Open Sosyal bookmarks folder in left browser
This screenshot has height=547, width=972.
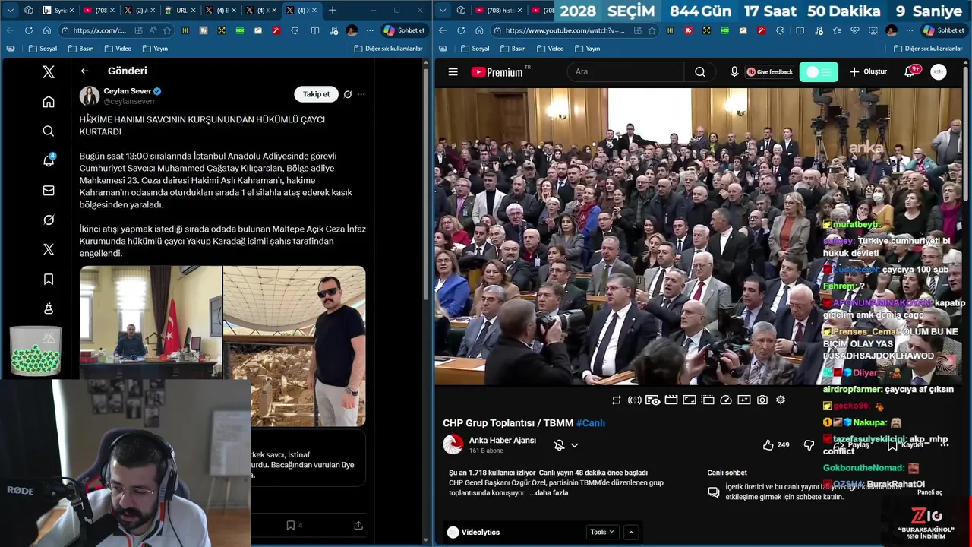coord(43,49)
